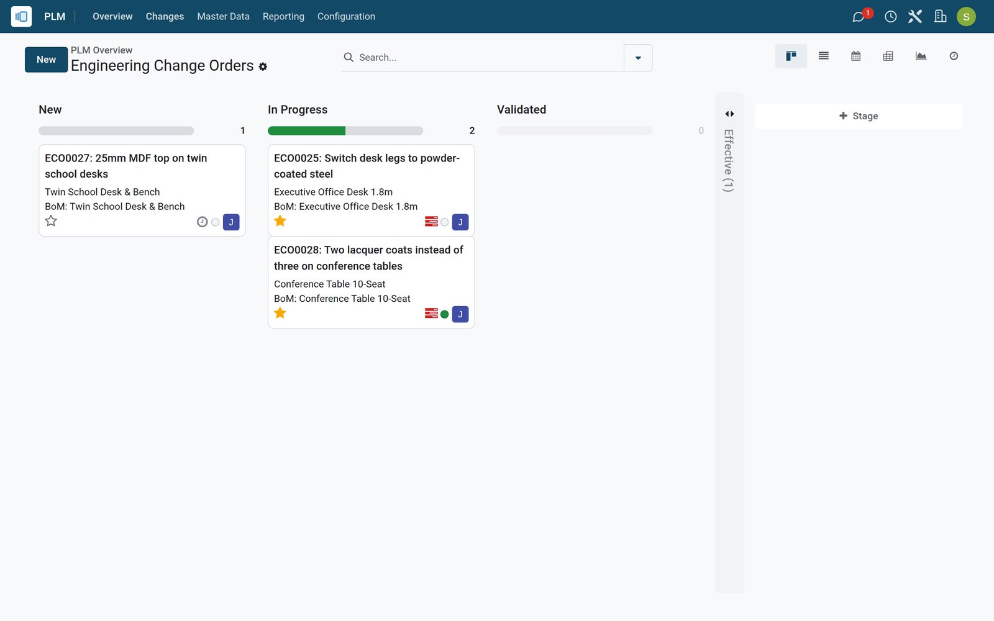Click the New column title

tap(50, 110)
